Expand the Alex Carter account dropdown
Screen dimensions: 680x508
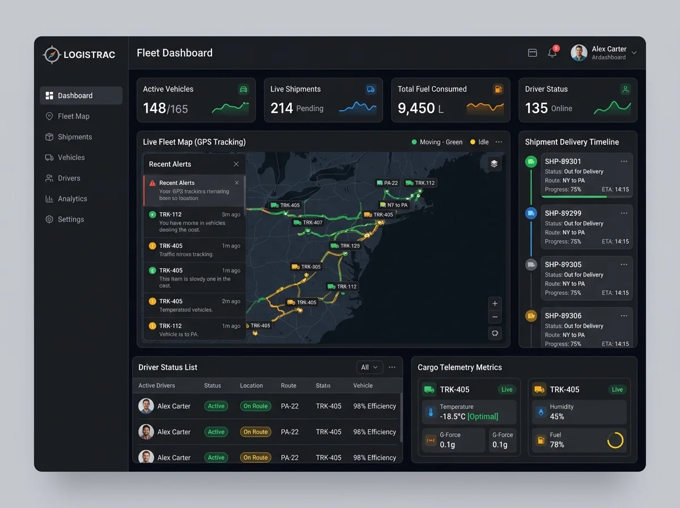[634, 53]
